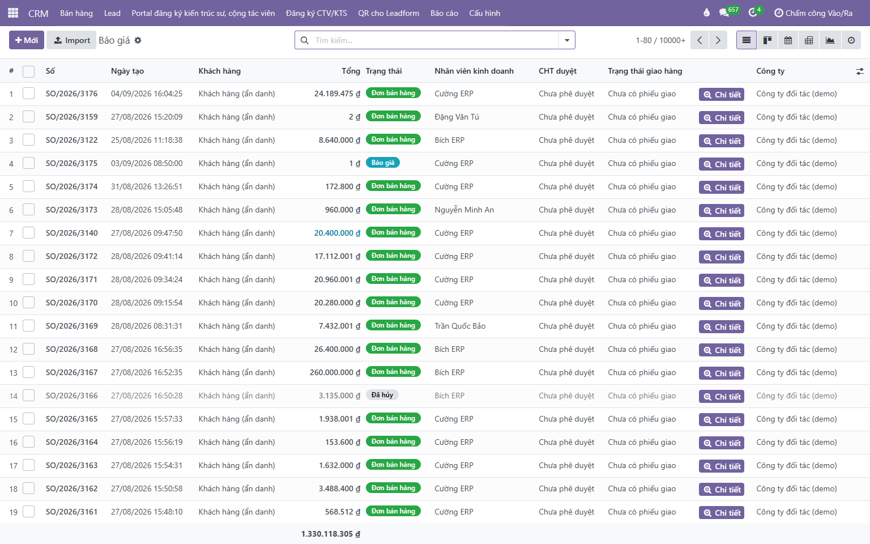Go to the previous page of records

click(700, 40)
